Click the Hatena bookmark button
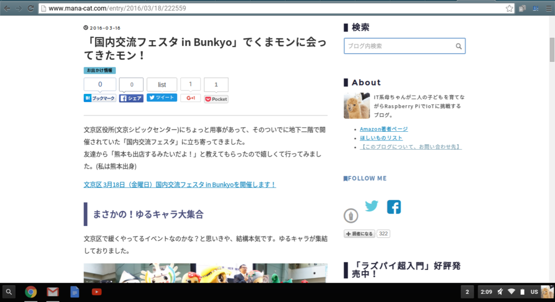The height and width of the screenshot is (302, 555). point(100,98)
